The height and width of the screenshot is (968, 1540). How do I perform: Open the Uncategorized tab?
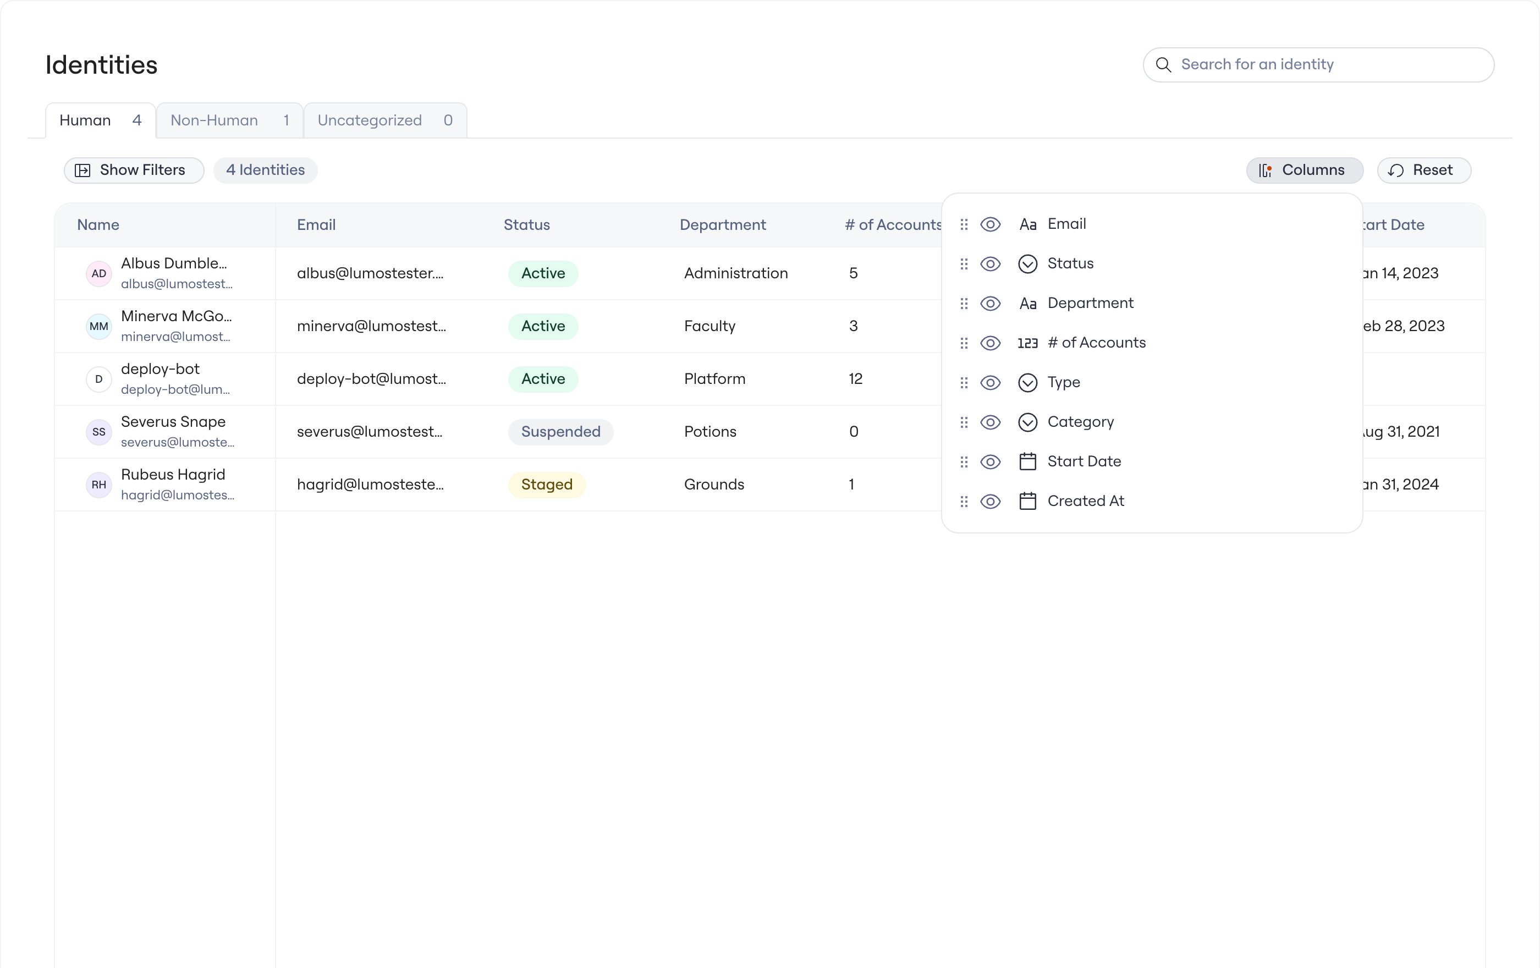click(385, 120)
